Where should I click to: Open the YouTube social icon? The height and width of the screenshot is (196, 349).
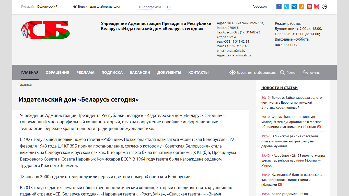pyautogui.click(x=309, y=6)
